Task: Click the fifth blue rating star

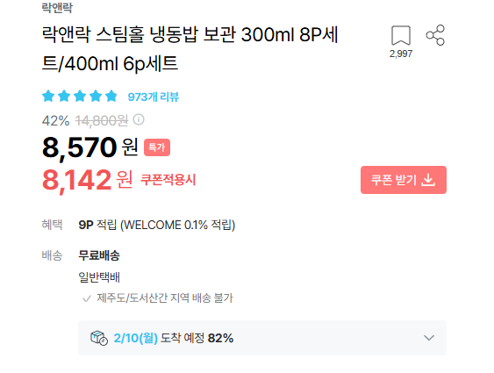Action: (x=111, y=96)
